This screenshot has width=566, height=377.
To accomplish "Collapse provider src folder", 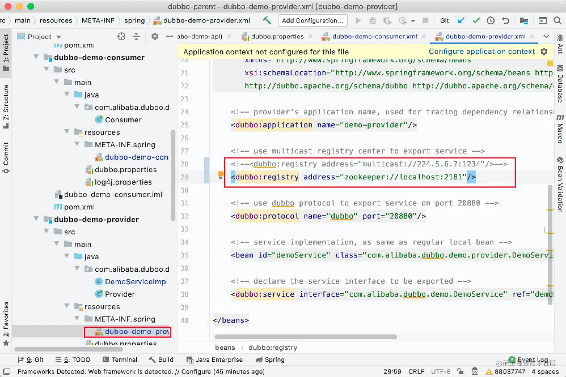I will 46,231.
